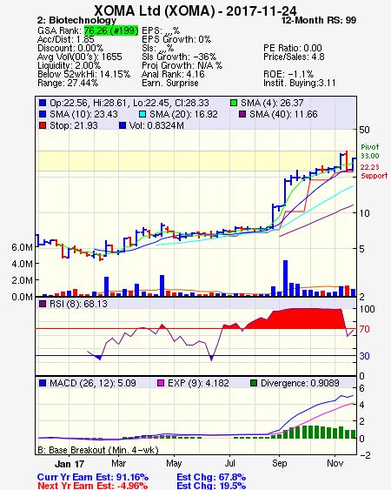The width and height of the screenshot is (391, 490).
Task: Click the green Divergence legend swatch
Action: pyautogui.click(x=254, y=383)
